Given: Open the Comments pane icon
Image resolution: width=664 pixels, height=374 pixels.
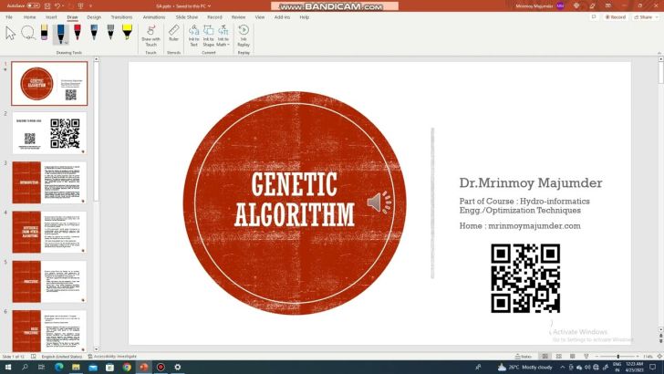Looking at the screenshot, I should 594,17.
